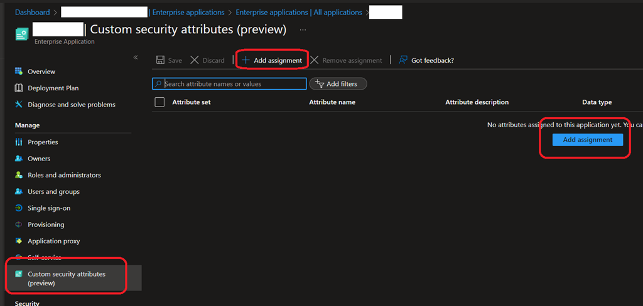
Task: Select Custom security attributes (preview) item
Action: point(66,278)
